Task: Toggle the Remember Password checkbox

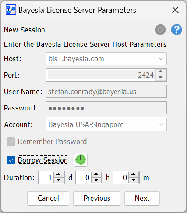Action: pyautogui.click(x=11, y=142)
